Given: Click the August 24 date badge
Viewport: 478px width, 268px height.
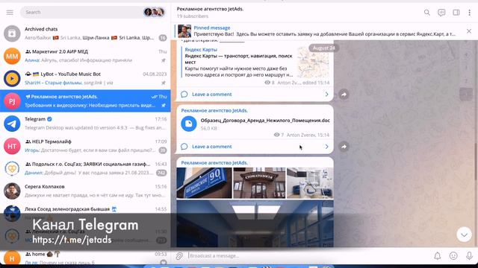Looking at the screenshot, I should [x=323, y=48].
